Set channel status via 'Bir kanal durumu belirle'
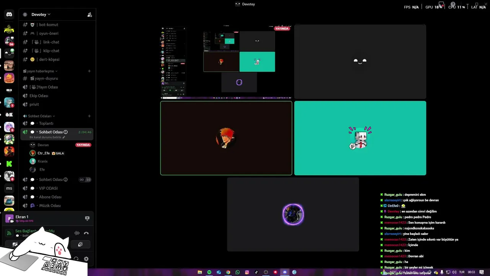 (47, 137)
